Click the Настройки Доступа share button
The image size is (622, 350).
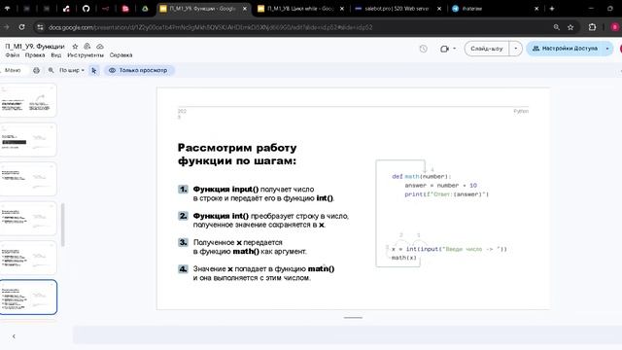(565, 49)
